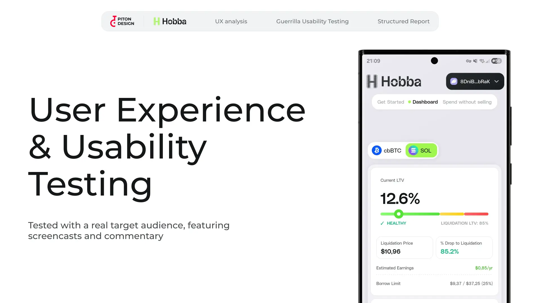Click the battery level indicator
The image size is (540, 303).
496,61
